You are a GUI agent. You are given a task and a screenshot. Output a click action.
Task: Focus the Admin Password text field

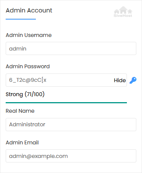[x=66, y=80]
